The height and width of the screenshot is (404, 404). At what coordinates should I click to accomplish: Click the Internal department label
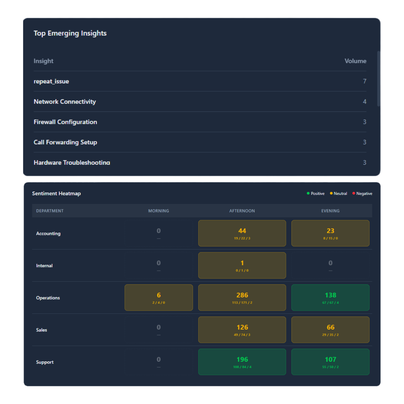point(44,266)
